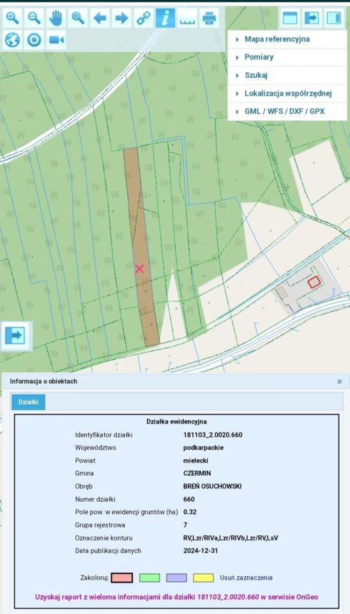Activate the pan hand tool
The image size is (350, 614).
coord(56,18)
